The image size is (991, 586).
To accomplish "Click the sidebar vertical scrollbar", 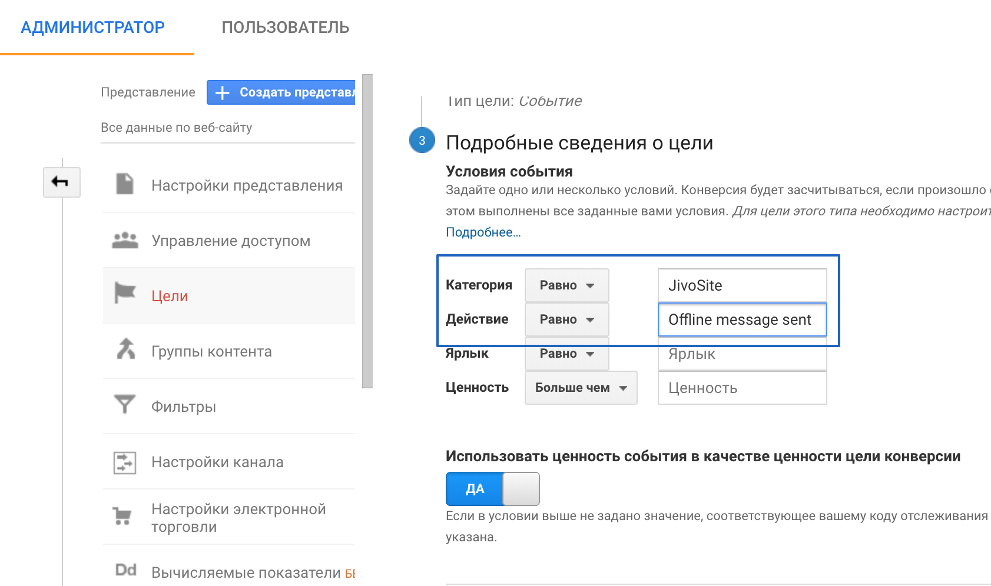I will (x=367, y=231).
